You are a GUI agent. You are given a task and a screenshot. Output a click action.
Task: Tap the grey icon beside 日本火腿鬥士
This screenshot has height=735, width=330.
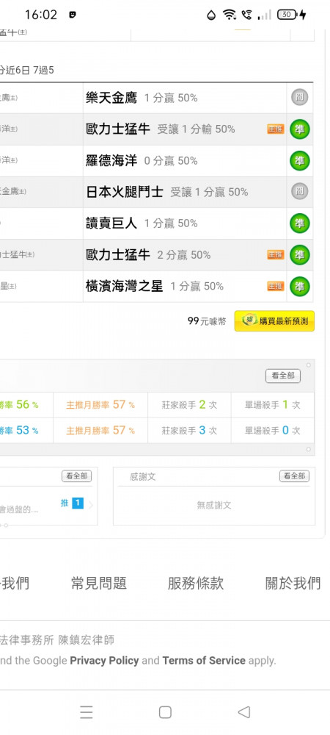click(x=300, y=191)
